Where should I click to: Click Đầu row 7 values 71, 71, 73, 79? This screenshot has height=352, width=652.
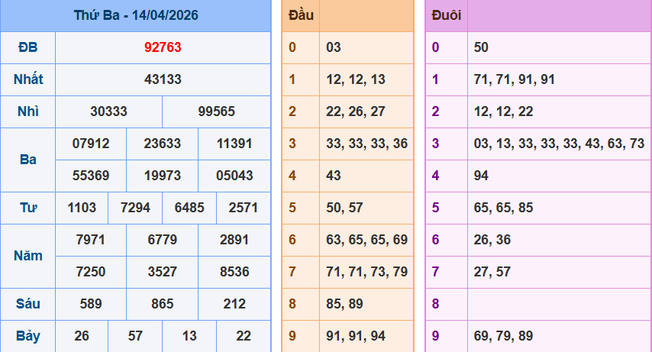pos(366,272)
